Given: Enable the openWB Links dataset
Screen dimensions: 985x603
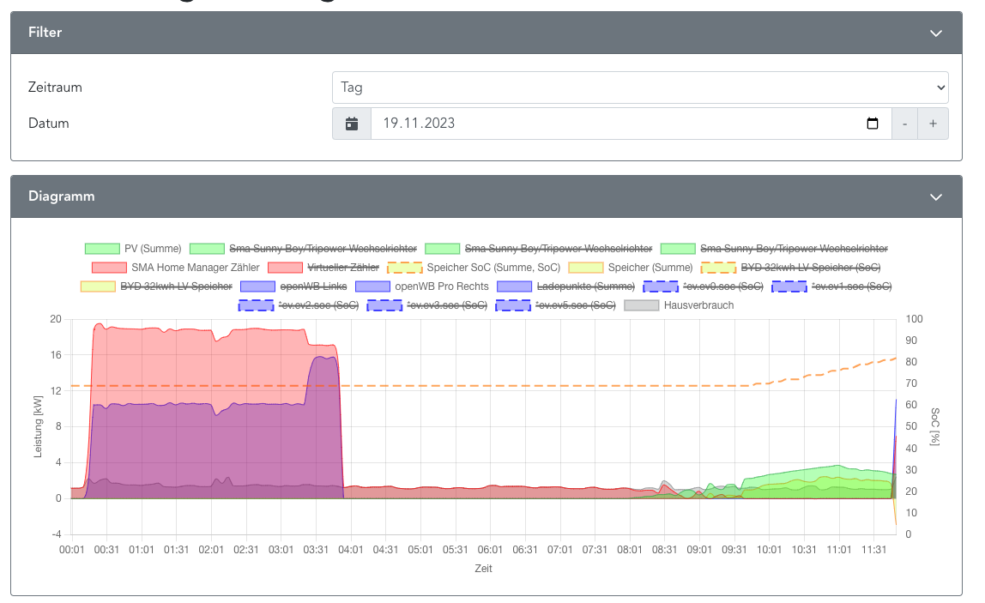Looking at the screenshot, I should click(x=311, y=286).
